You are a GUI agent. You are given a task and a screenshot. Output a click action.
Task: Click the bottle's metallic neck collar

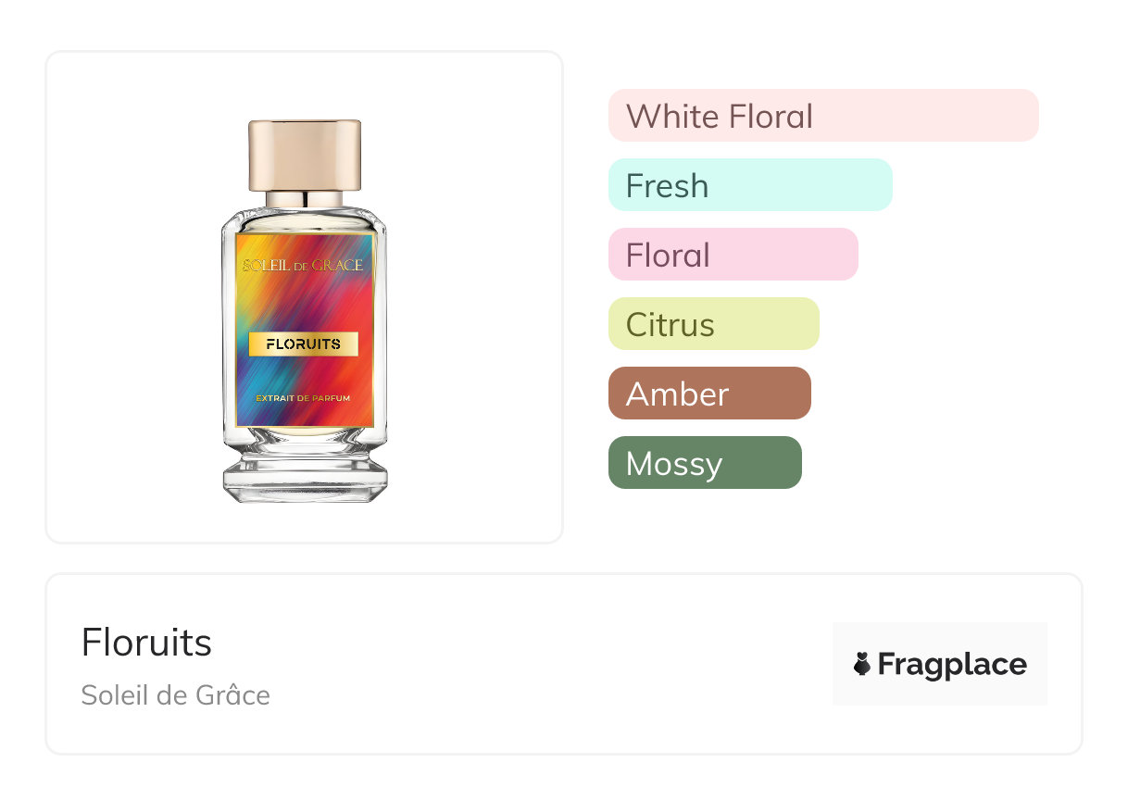[304, 198]
